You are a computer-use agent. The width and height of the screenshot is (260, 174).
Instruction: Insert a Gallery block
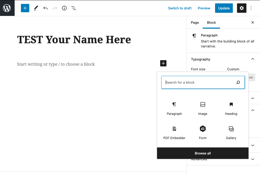(231, 133)
